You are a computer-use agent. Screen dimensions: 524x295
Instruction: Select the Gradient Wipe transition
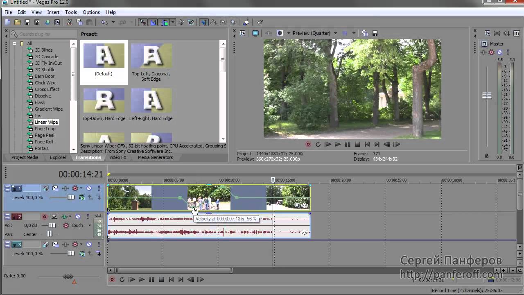pyautogui.click(x=49, y=109)
